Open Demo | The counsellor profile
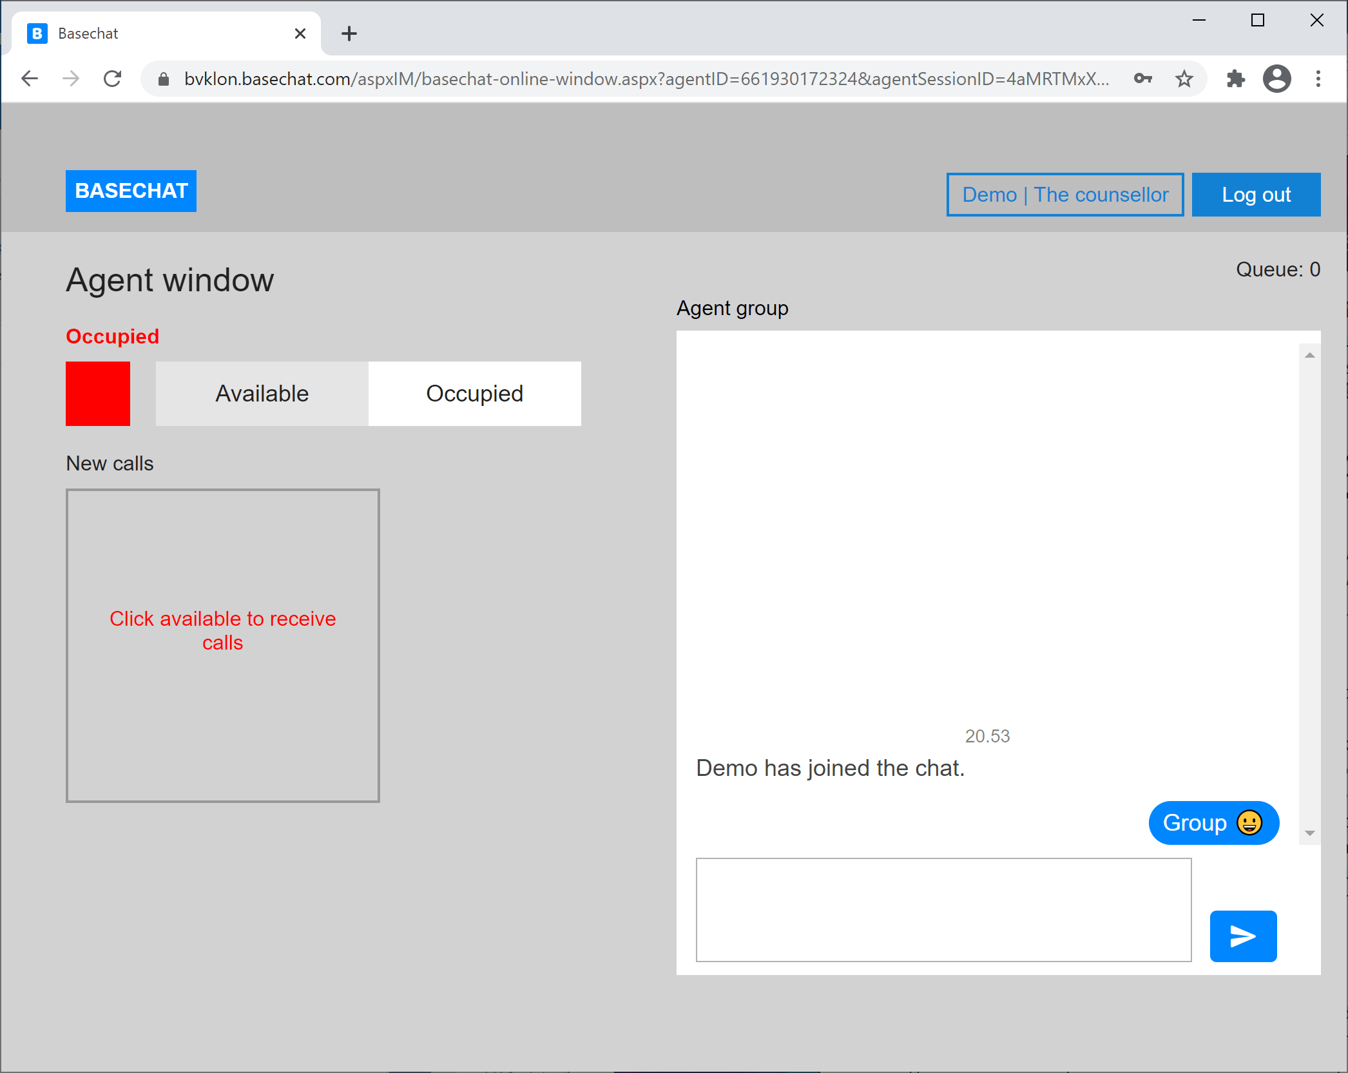1348x1073 pixels. tap(1064, 195)
